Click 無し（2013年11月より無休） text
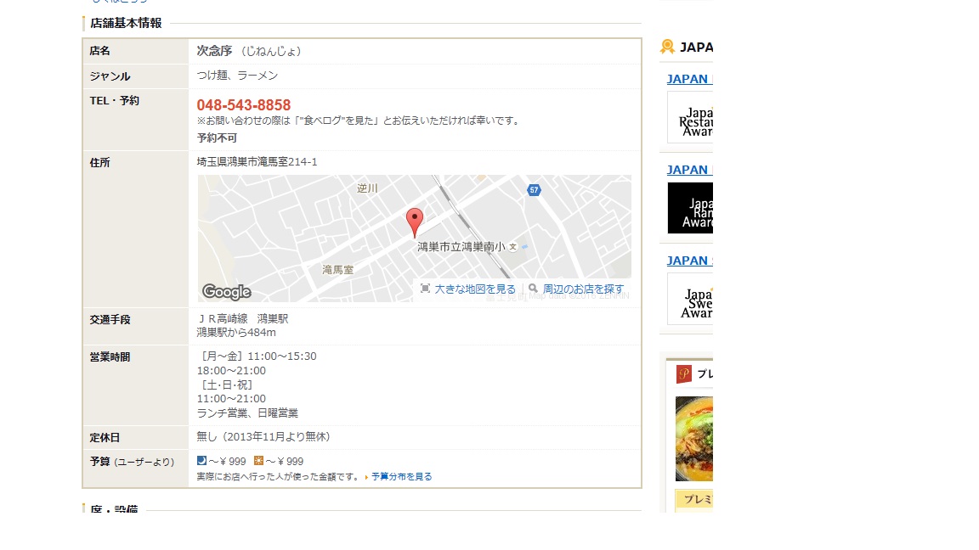 click(x=263, y=436)
